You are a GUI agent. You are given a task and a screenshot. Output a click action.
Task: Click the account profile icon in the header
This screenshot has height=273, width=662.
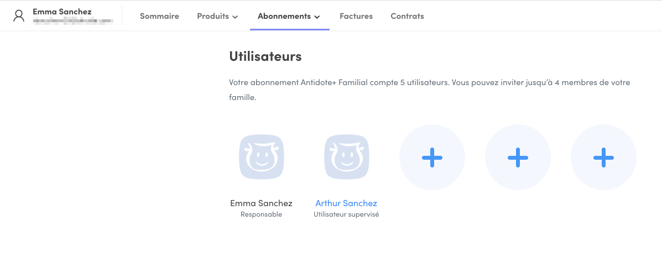[x=19, y=15]
